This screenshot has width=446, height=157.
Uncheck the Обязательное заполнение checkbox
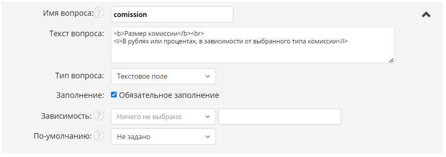(x=114, y=95)
